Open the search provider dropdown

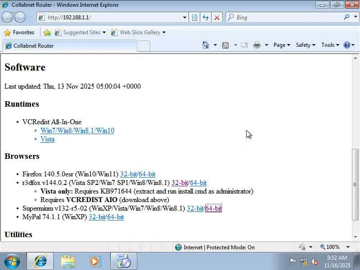[x=355, y=17]
